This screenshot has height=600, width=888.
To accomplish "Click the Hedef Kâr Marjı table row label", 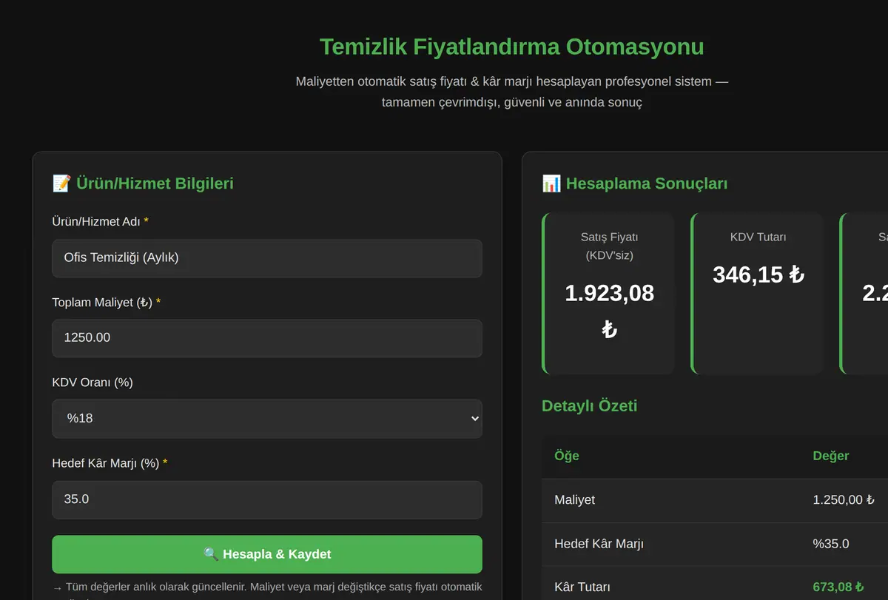I will (599, 544).
